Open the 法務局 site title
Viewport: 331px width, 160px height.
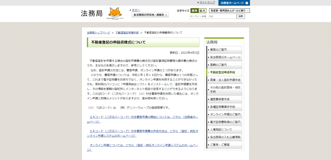coord(91,13)
